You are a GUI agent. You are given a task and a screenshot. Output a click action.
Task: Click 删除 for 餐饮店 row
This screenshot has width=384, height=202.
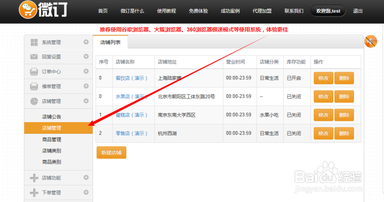coord(344,78)
